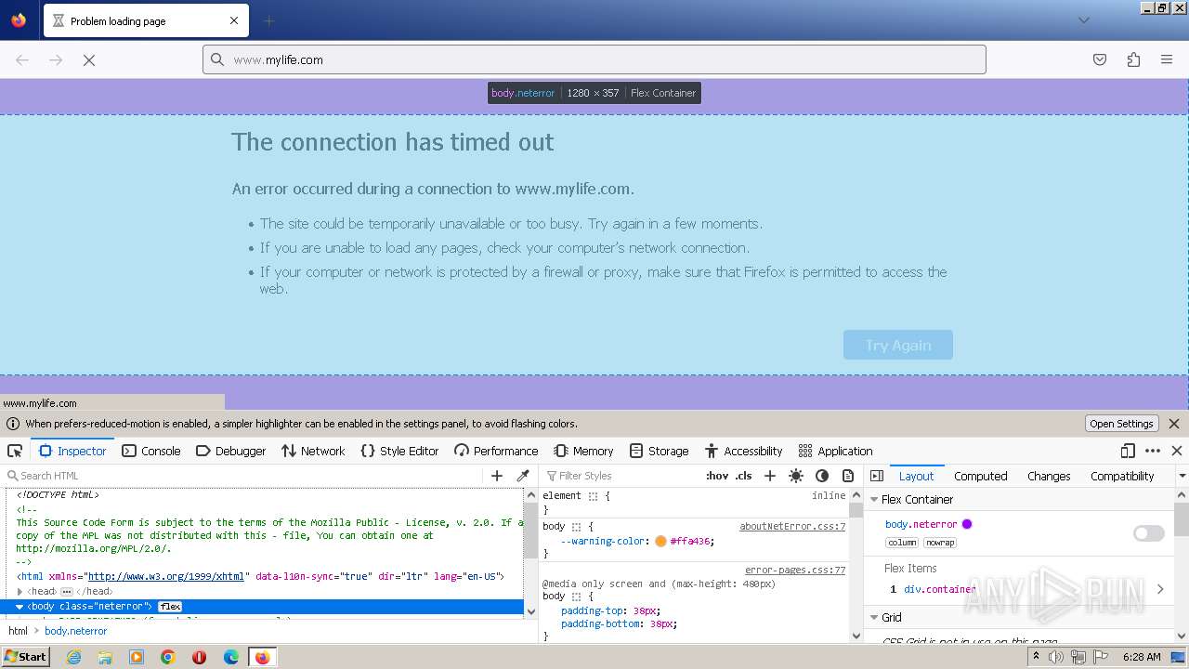Open the Style Editor tab
Viewport: 1189px width, 669px height.
tap(399, 451)
